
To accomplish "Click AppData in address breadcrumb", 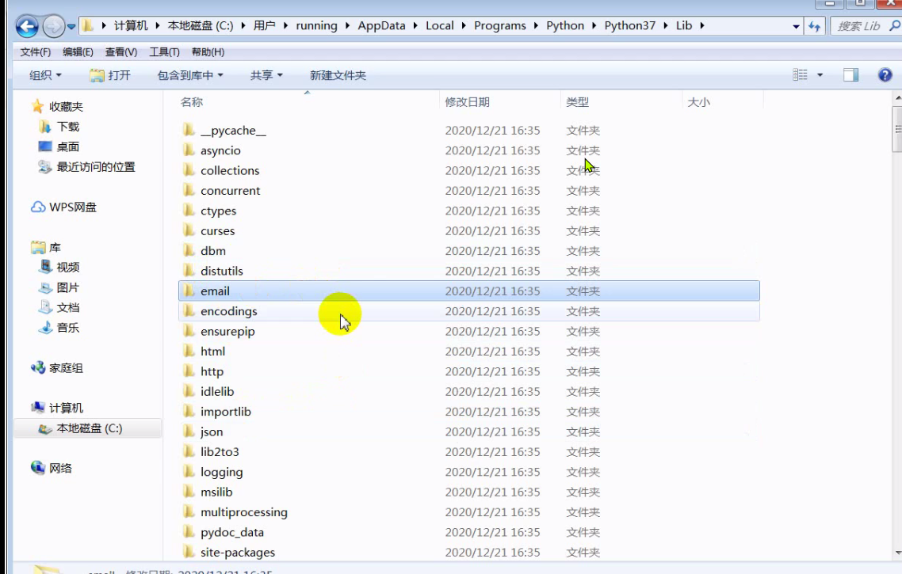I will click(x=381, y=26).
